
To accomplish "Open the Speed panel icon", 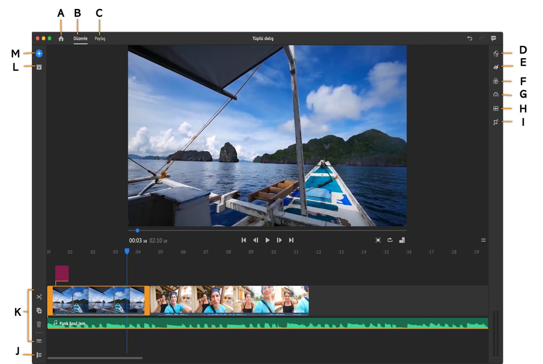I will 496,95.
